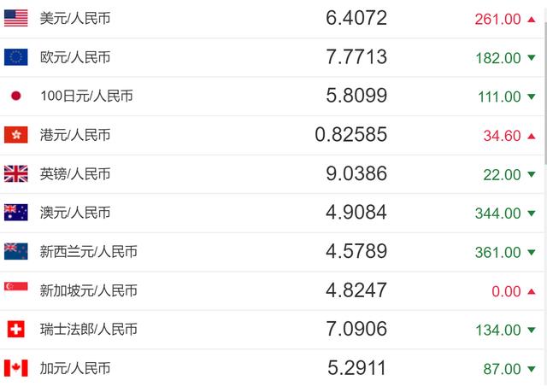The height and width of the screenshot is (392, 547).
Task: Open the 港元/人民币 currency pair
Action: coord(75,135)
